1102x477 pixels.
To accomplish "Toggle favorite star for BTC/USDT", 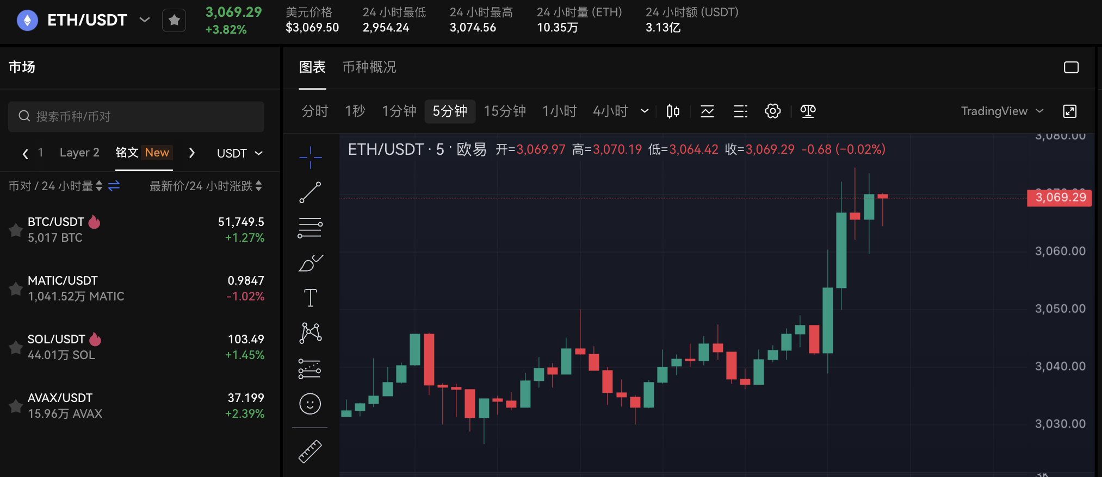I will tap(16, 230).
